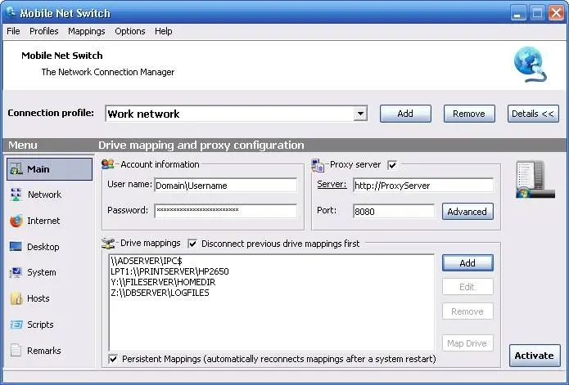Click the Drive mappings network drive icon
Image resolution: width=569 pixels, height=385 pixels.
108,243
